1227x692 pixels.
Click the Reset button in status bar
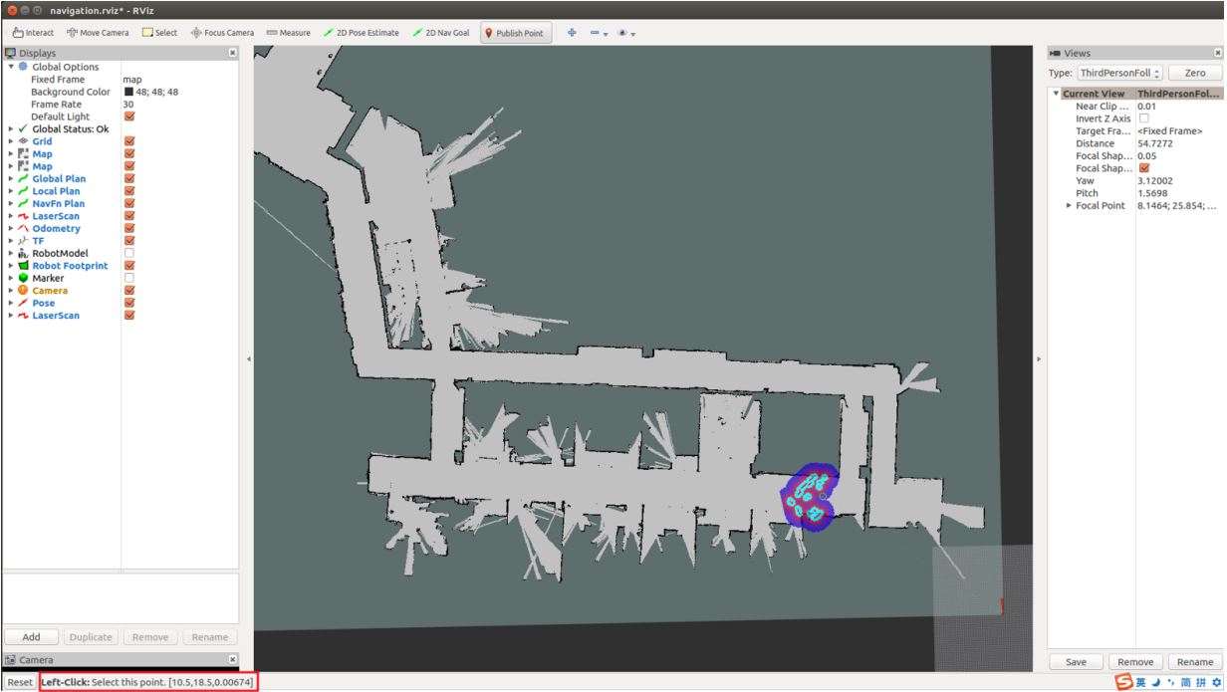click(19, 682)
